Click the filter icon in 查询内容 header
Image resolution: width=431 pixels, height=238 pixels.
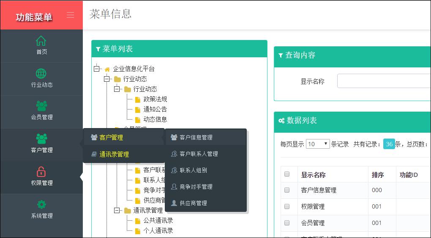tap(281, 55)
